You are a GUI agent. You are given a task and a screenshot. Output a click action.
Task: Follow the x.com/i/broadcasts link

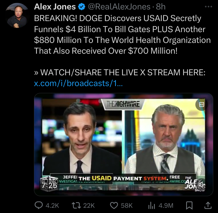(78, 83)
